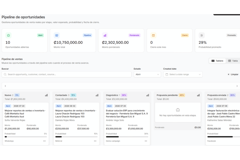
Task: Click the 45% badge beside Propuesta pendiente
Action: pos(182,95)
